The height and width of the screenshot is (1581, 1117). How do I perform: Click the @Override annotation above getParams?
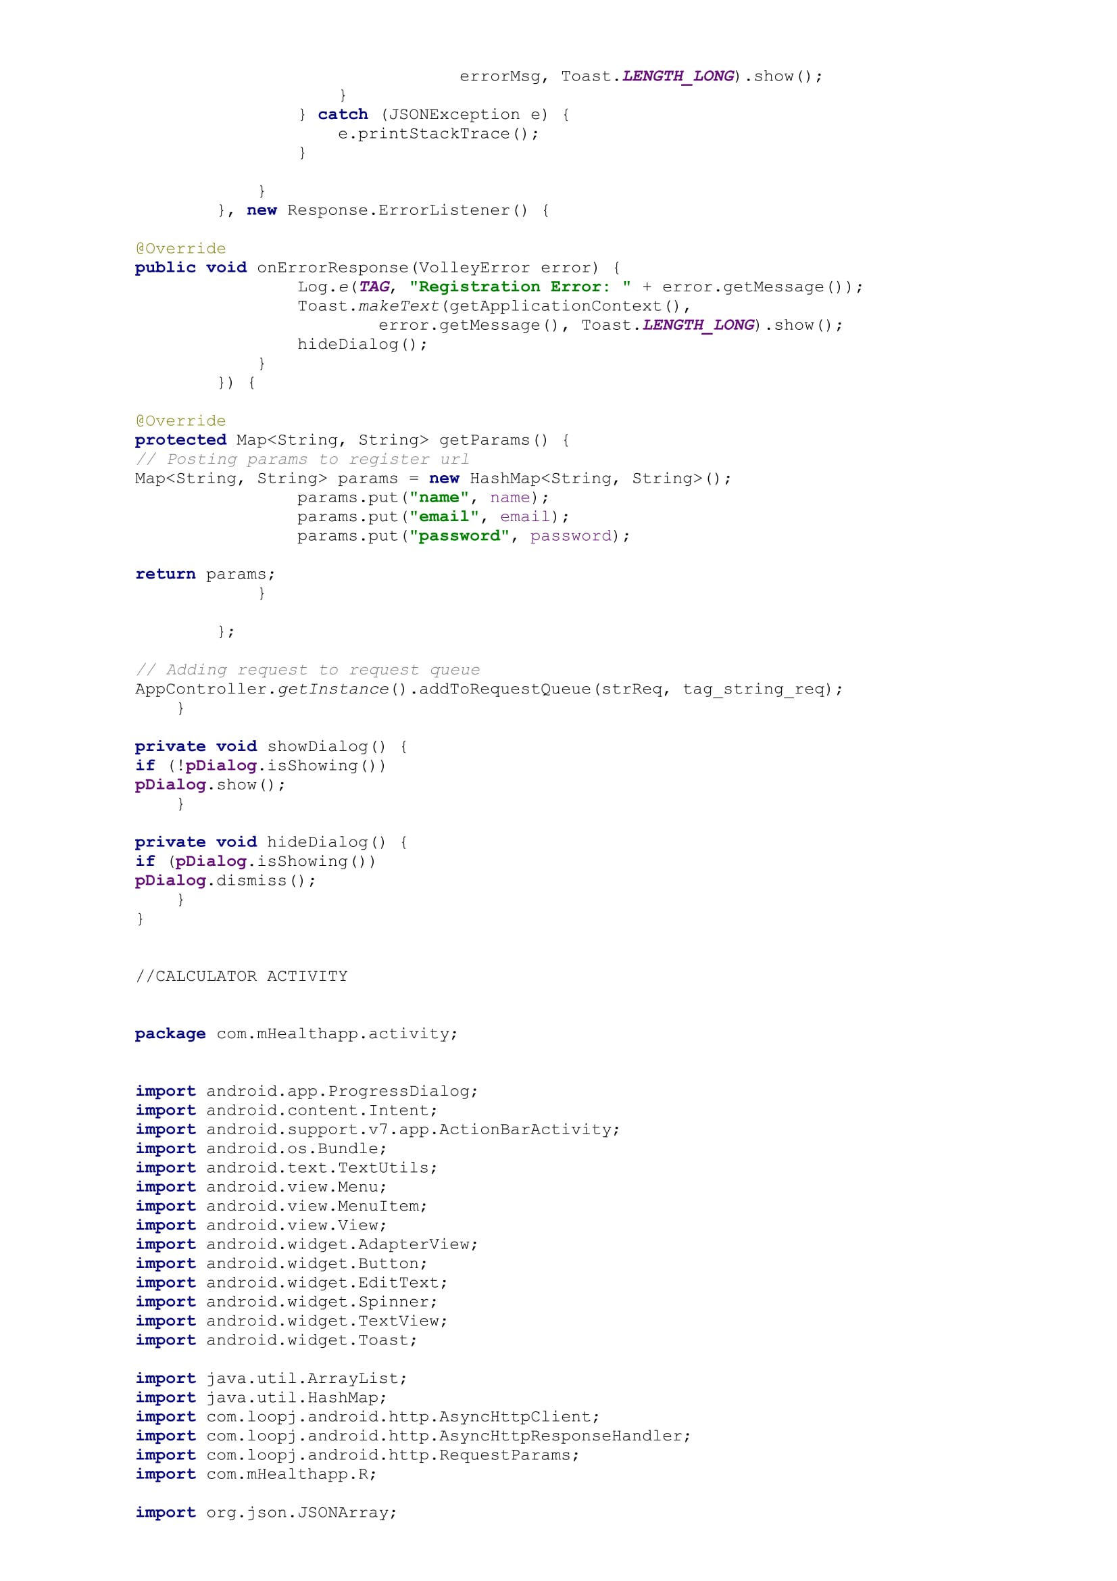tap(180, 420)
